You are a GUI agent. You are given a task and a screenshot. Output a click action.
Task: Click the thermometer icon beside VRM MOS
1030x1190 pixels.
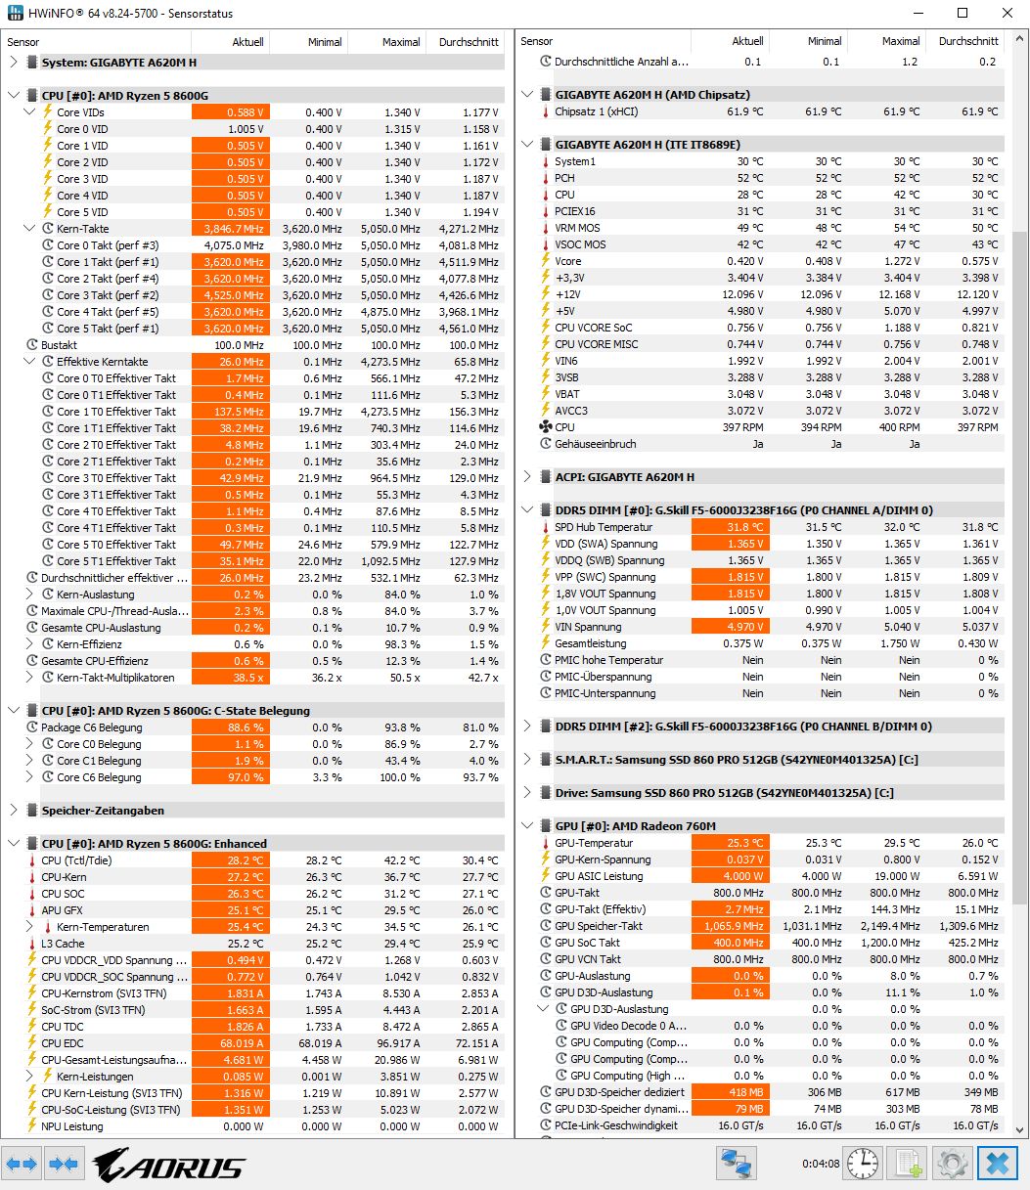click(546, 228)
